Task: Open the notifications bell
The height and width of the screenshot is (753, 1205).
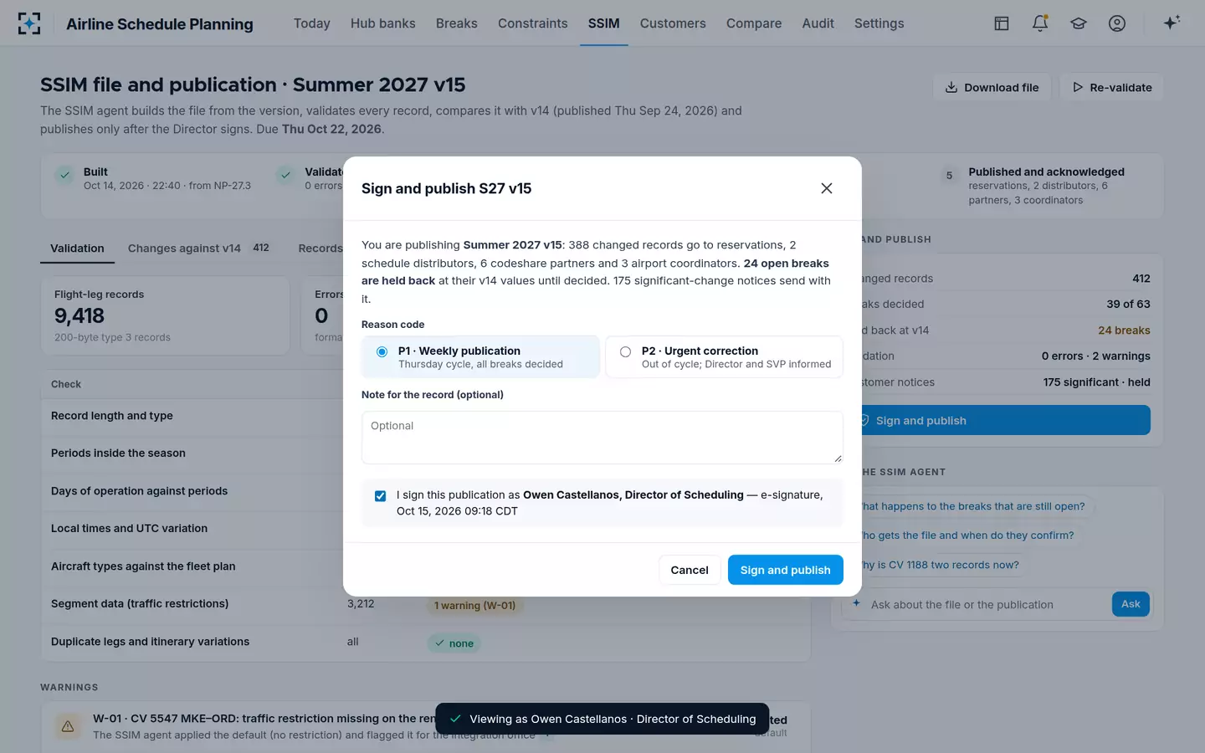Action: 1040,23
